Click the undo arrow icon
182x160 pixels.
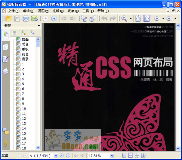(104, 18)
